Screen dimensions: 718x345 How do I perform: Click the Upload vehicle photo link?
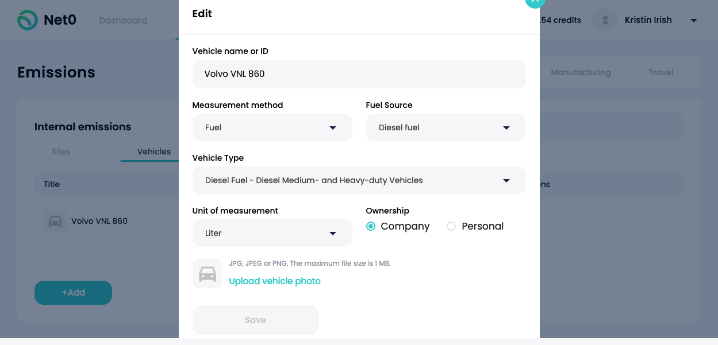(x=275, y=281)
